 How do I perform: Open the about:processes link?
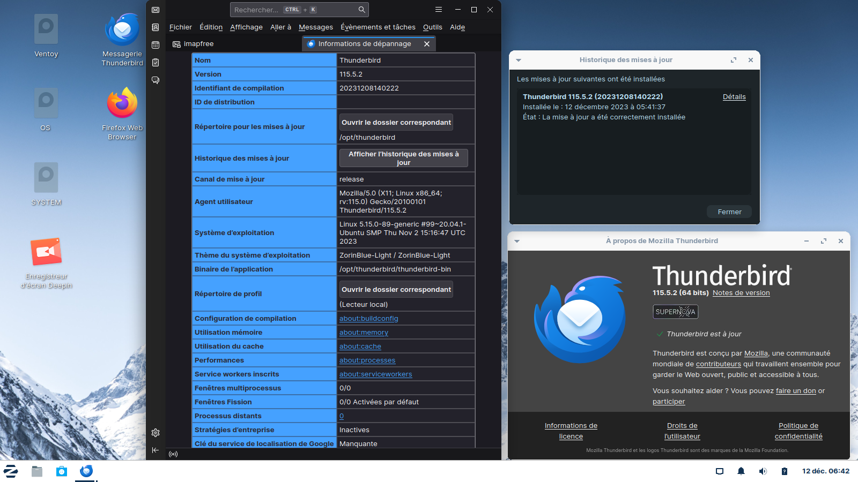(367, 360)
